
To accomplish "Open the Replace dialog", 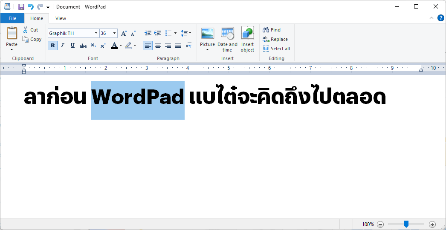I will pos(275,39).
